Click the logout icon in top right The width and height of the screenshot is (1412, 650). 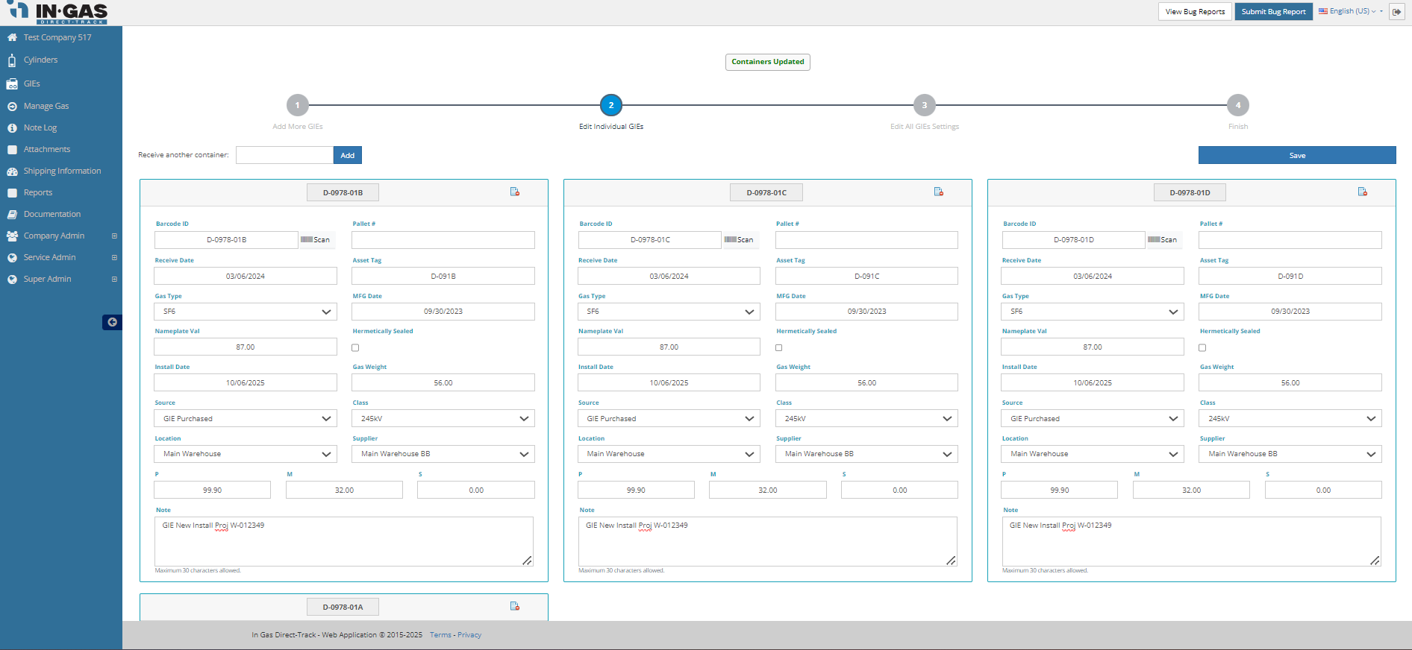click(1396, 12)
